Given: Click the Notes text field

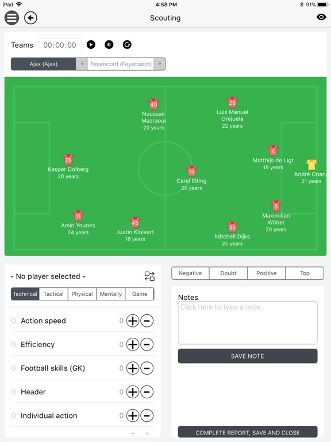Looking at the screenshot, I should point(248,323).
